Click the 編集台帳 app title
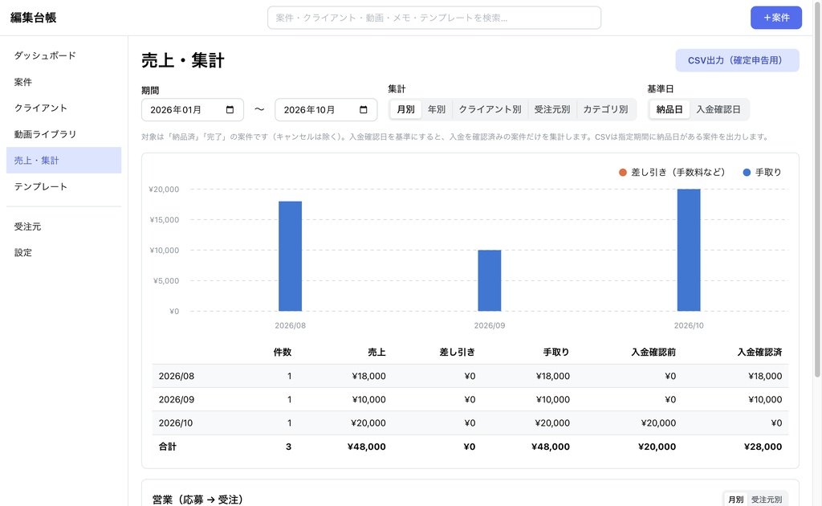The image size is (822, 506). pos(33,18)
